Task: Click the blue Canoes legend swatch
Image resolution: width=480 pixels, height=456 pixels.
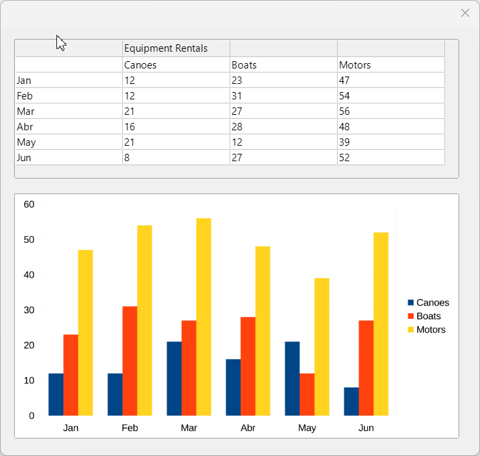Action: pos(411,303)
